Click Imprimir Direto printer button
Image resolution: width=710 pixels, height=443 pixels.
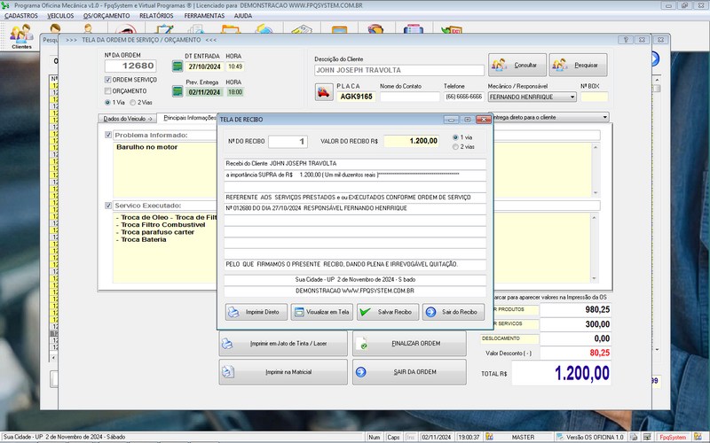256,312
